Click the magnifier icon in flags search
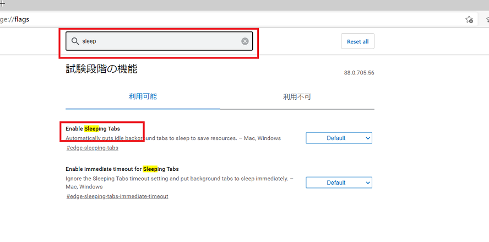Screen dimensions: 489x242 [x=75, y=41]
